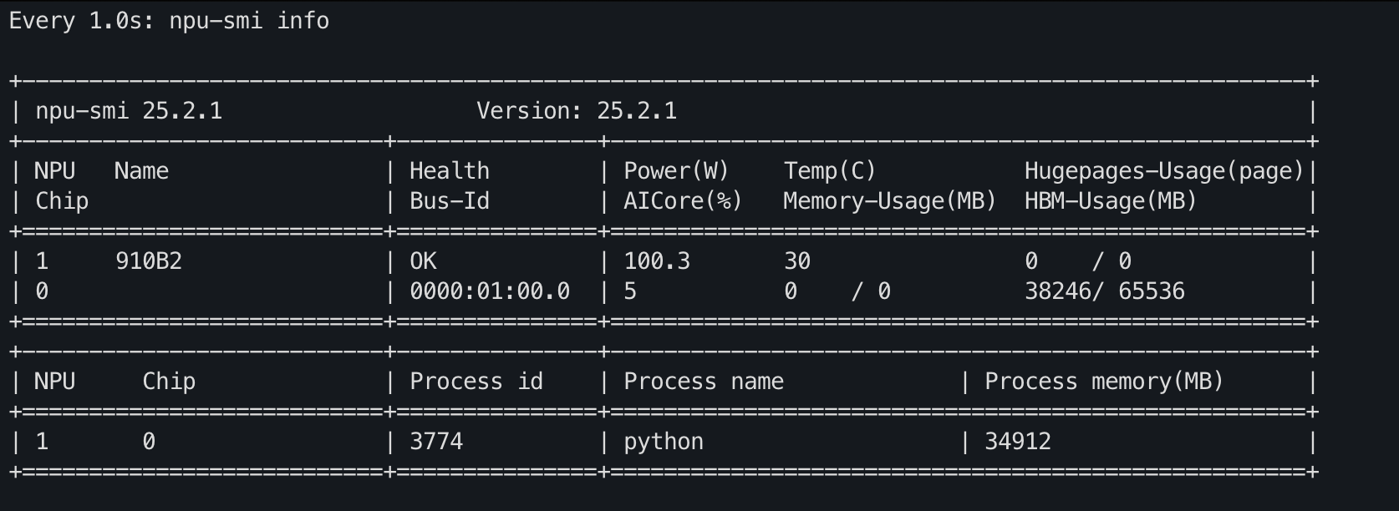The image size is (1399, 511).
Task: Click the 'npu-smi info' command text
Action: click(249, 21)
